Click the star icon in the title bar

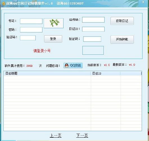click(x=4, y=4)
